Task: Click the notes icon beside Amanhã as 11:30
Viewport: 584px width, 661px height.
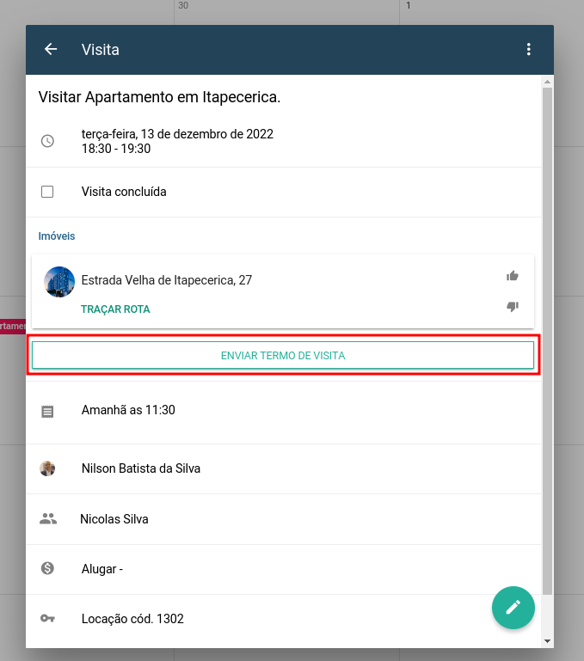Action: point(47,412)
